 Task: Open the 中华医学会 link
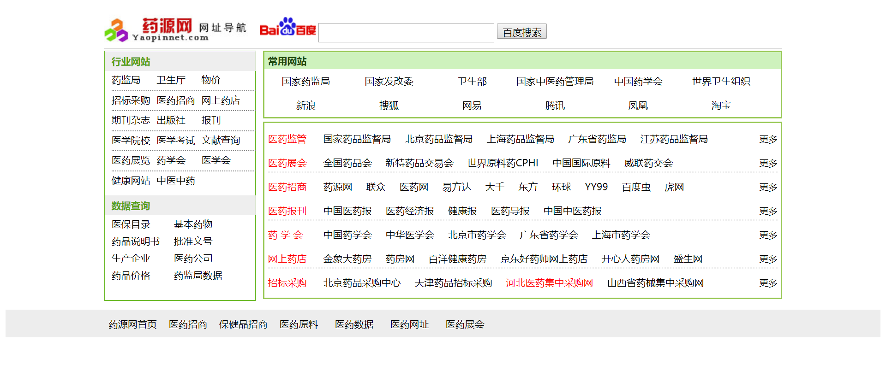point(410,235)
